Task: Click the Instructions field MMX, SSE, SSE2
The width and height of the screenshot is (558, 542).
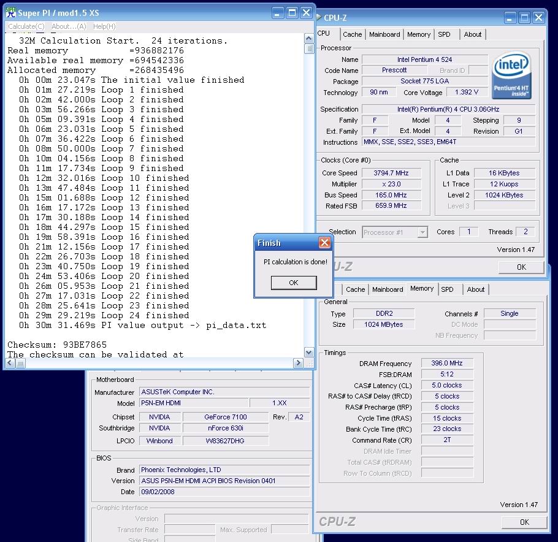Action: (448, 142)
